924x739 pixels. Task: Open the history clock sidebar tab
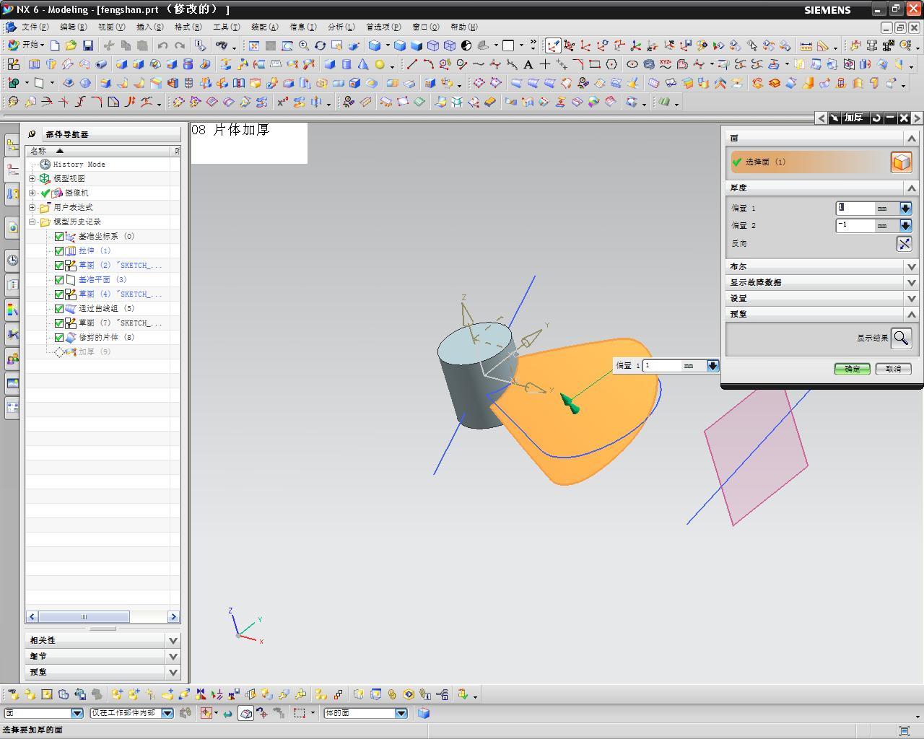coord(12,261)
